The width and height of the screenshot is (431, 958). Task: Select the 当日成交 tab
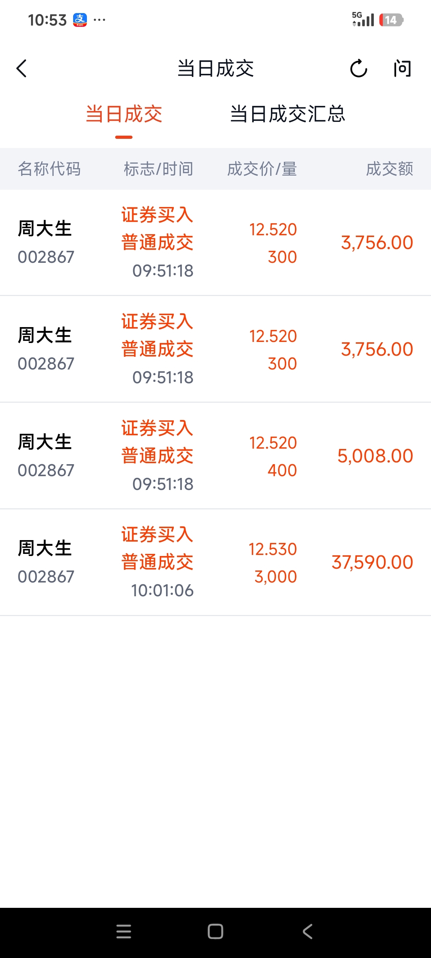tap(124, 114)
